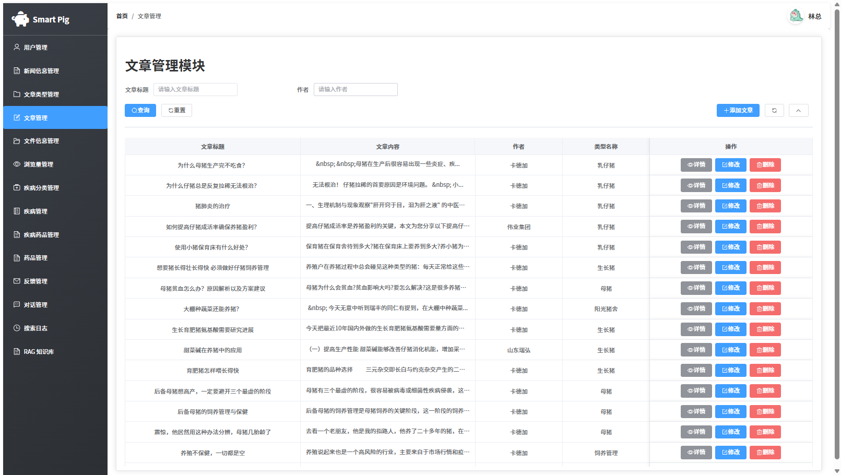Focus the 作者 input field
This screenshot has height=475, width=841.
point(356,89)
